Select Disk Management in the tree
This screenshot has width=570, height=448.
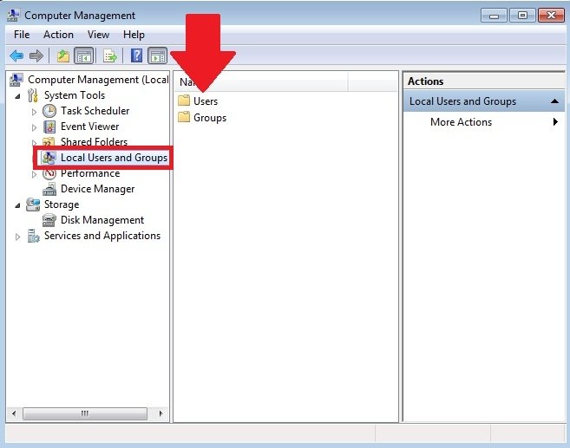click(x=102, y=220)
